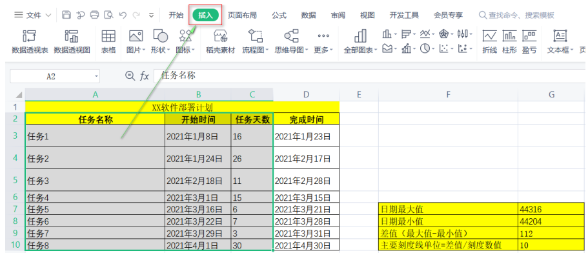
Task: Click the Redo arrow icon
Action: 136,15
